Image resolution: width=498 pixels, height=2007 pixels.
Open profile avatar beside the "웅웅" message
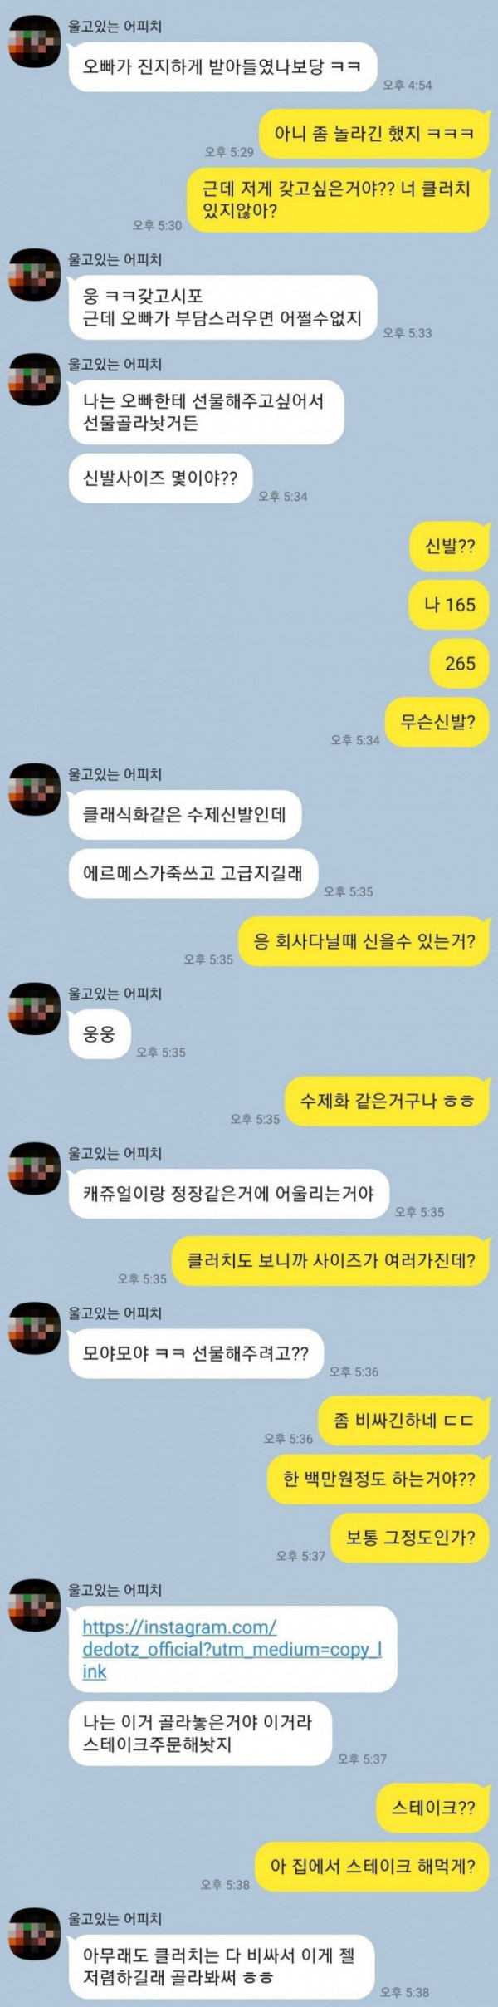pyautogui.click(x=35, y=1010)
